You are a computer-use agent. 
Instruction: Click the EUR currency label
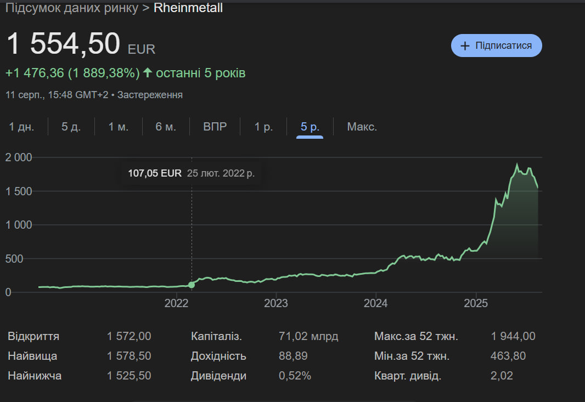click(x=142, y=49)
